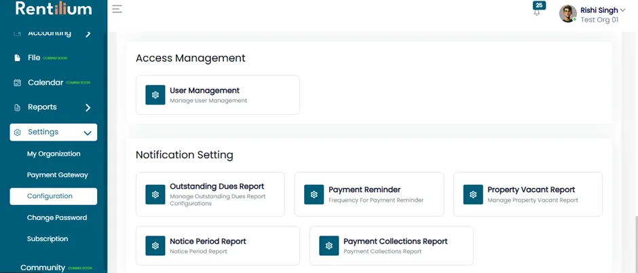This screenshot has height=273, width=638.
Task: Collapse the Settings chevron arrow
Action: [x=88, y=132]
